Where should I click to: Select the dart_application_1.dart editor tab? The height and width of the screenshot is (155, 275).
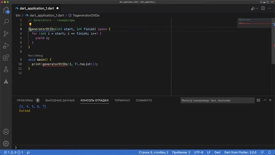pos(37,8)
